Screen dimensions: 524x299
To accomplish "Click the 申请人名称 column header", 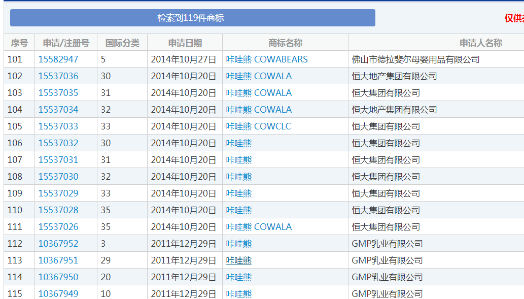I will click(x=480, y=43).
